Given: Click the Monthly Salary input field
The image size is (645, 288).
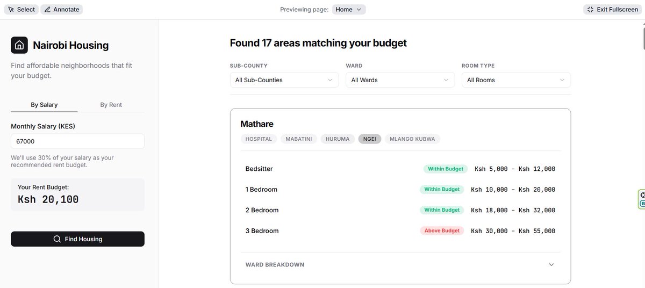Looking at the screenshot, I should click(77, 141).
